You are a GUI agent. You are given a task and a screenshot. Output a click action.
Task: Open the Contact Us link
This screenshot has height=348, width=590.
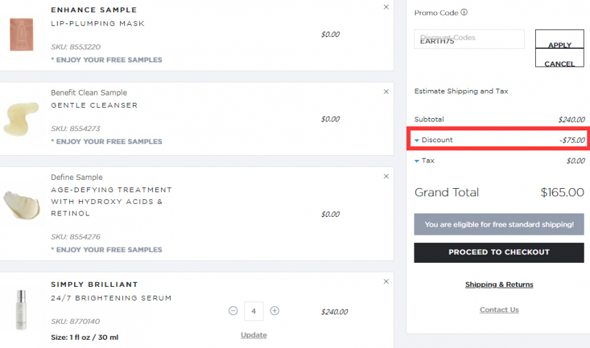coord(499,310)
